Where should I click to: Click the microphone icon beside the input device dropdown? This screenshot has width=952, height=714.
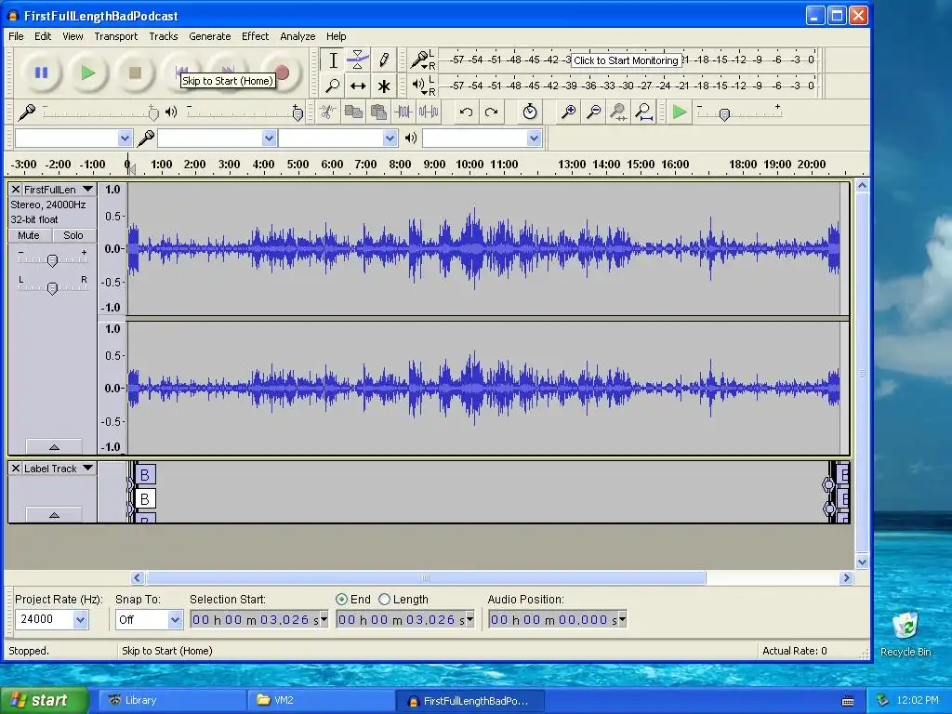(x=146, y=139)
